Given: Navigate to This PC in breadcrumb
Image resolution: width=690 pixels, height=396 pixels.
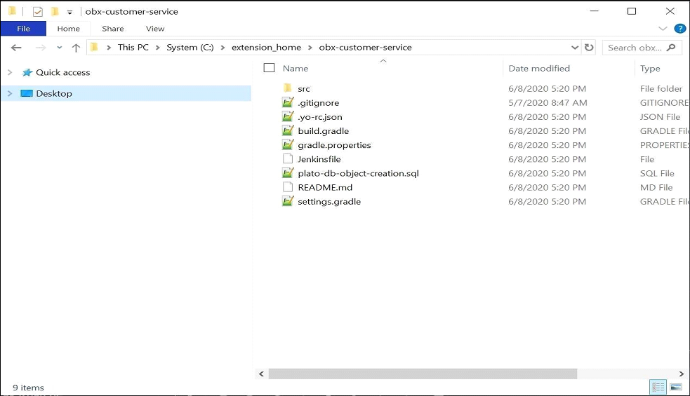Looking at the screenshot, I should [x=133, y=47].
